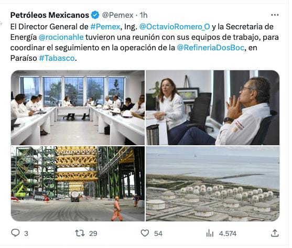Image resolution: width=292 pixels, height=248 pixels.
Task: Click the @Pemex handle
Action: coord(118,15)
